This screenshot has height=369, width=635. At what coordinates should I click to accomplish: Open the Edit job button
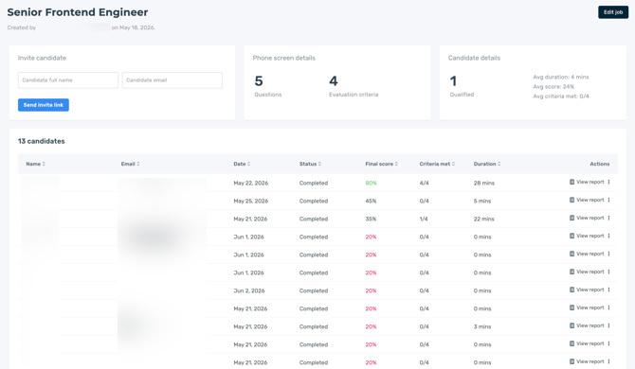click(x=613, y=12)
